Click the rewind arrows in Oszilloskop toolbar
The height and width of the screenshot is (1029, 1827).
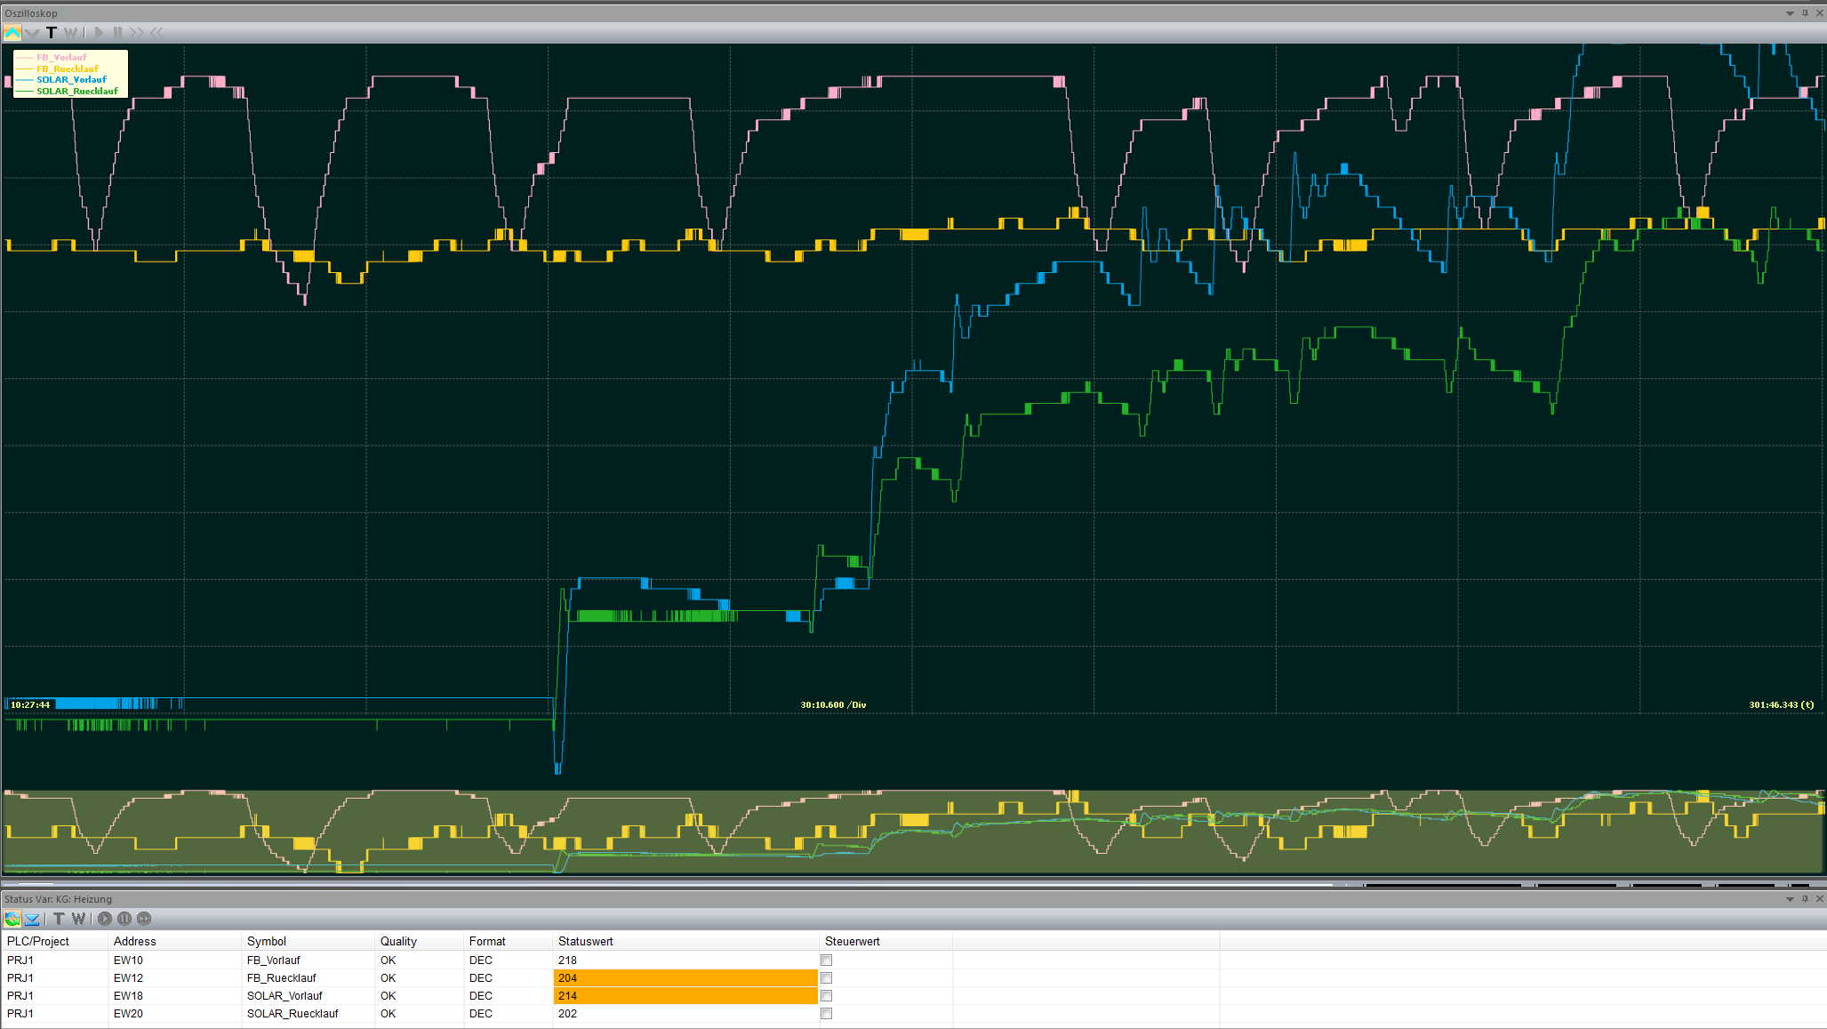[156, 33]
